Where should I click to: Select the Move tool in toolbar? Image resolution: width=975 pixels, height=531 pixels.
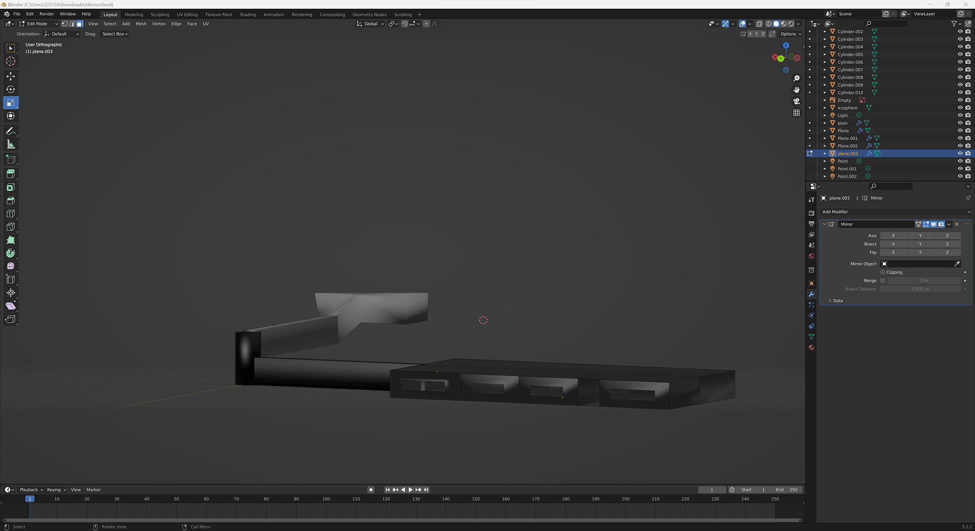[11, 76]
